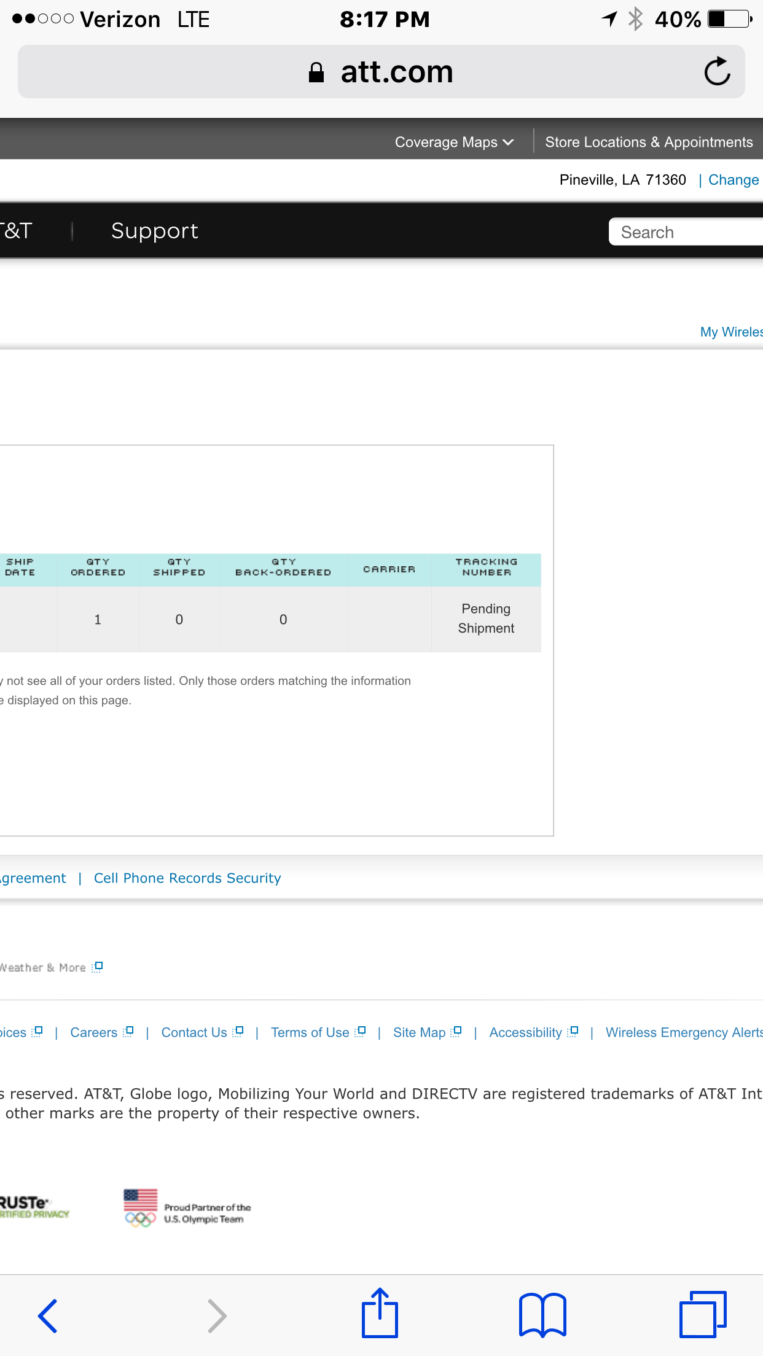Viewport: 763px width, 1356px height.
Task: Open the Support section
Action: (154, 231)
